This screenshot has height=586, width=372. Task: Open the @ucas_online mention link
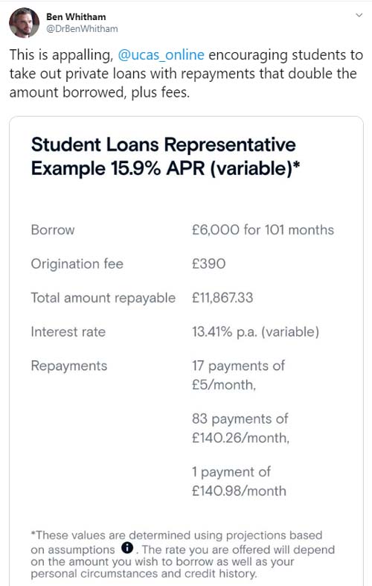coord(161,55)
